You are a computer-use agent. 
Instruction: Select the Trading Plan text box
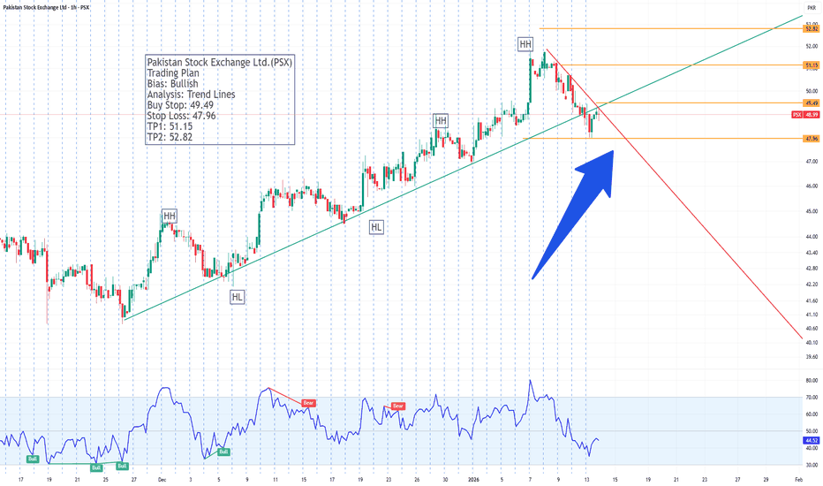pyautogui.click(x=218, y=98)
